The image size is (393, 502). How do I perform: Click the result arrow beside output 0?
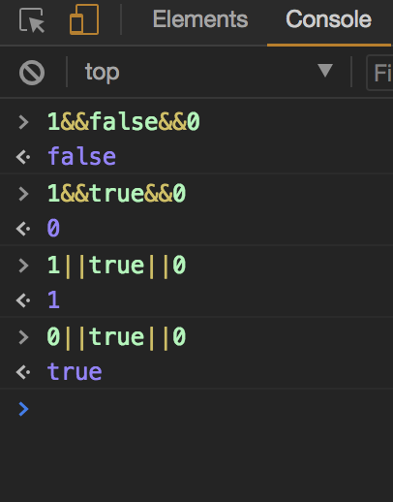[x=23, y=229]
